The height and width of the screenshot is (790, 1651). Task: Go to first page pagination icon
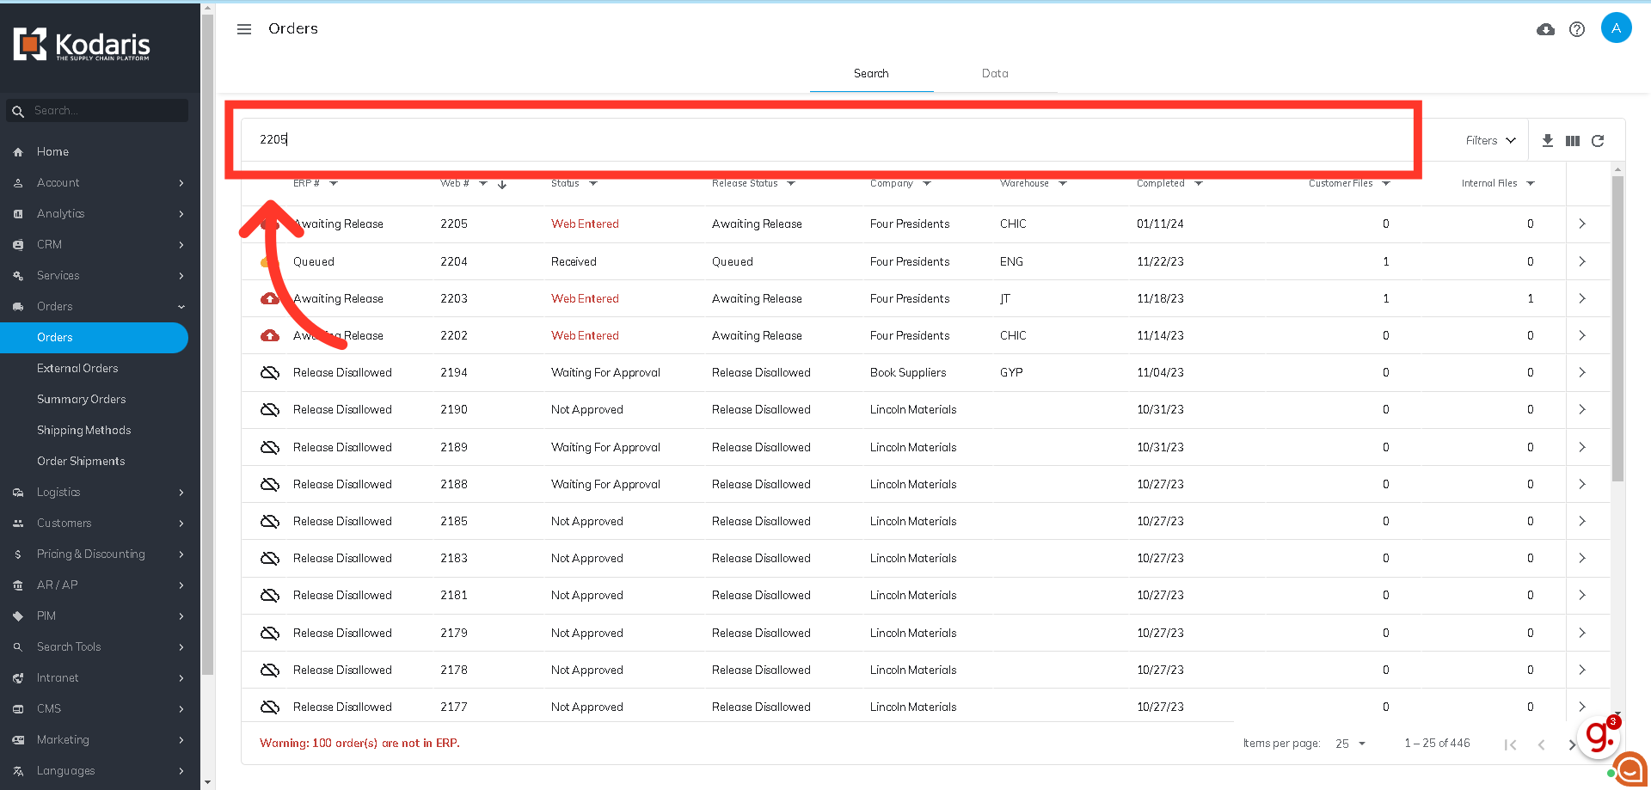tap(1511, 744)
